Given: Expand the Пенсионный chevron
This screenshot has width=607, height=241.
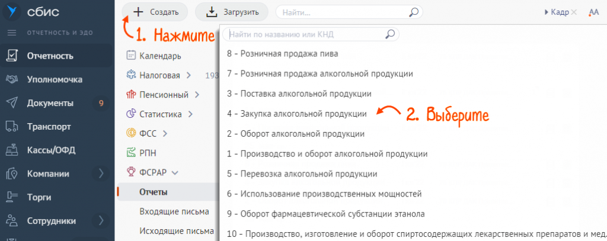Looking at the screenshot, I should (197, 95).
